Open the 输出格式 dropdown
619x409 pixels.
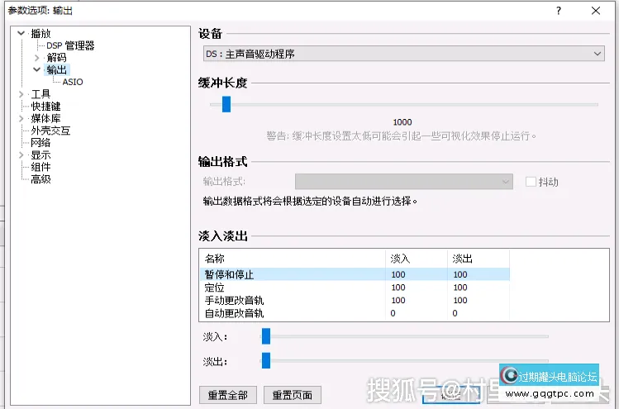pos(404,182)
